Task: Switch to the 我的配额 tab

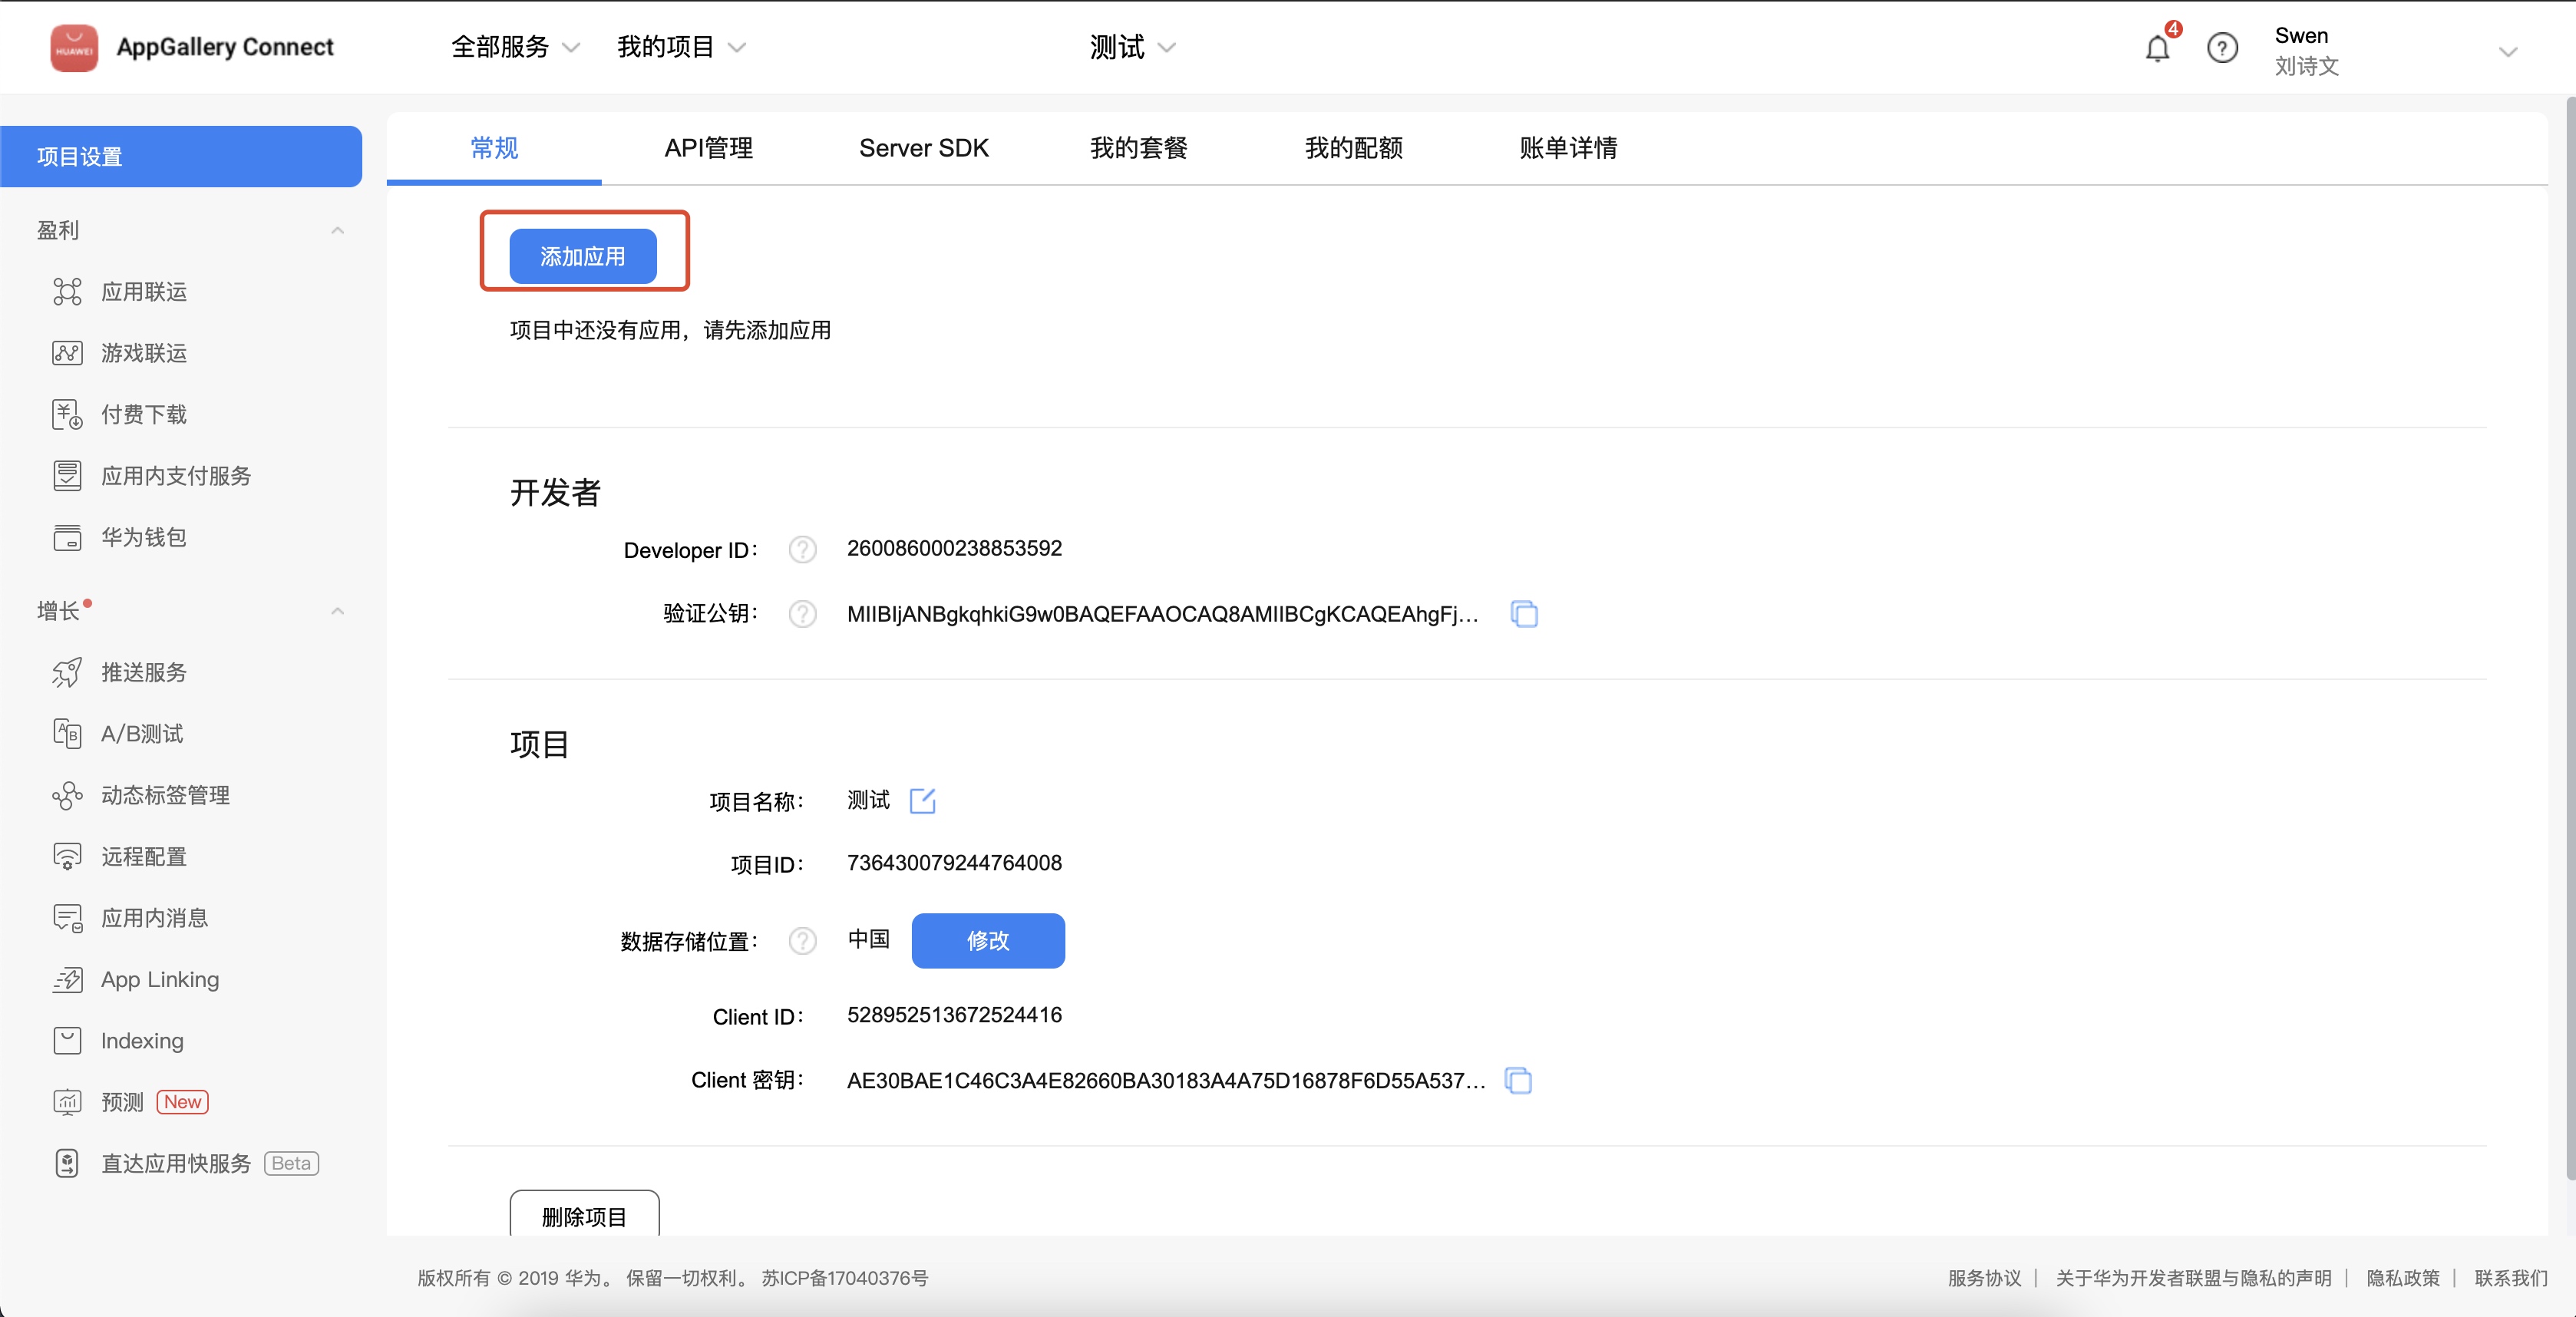Action: pos(1353,148)
